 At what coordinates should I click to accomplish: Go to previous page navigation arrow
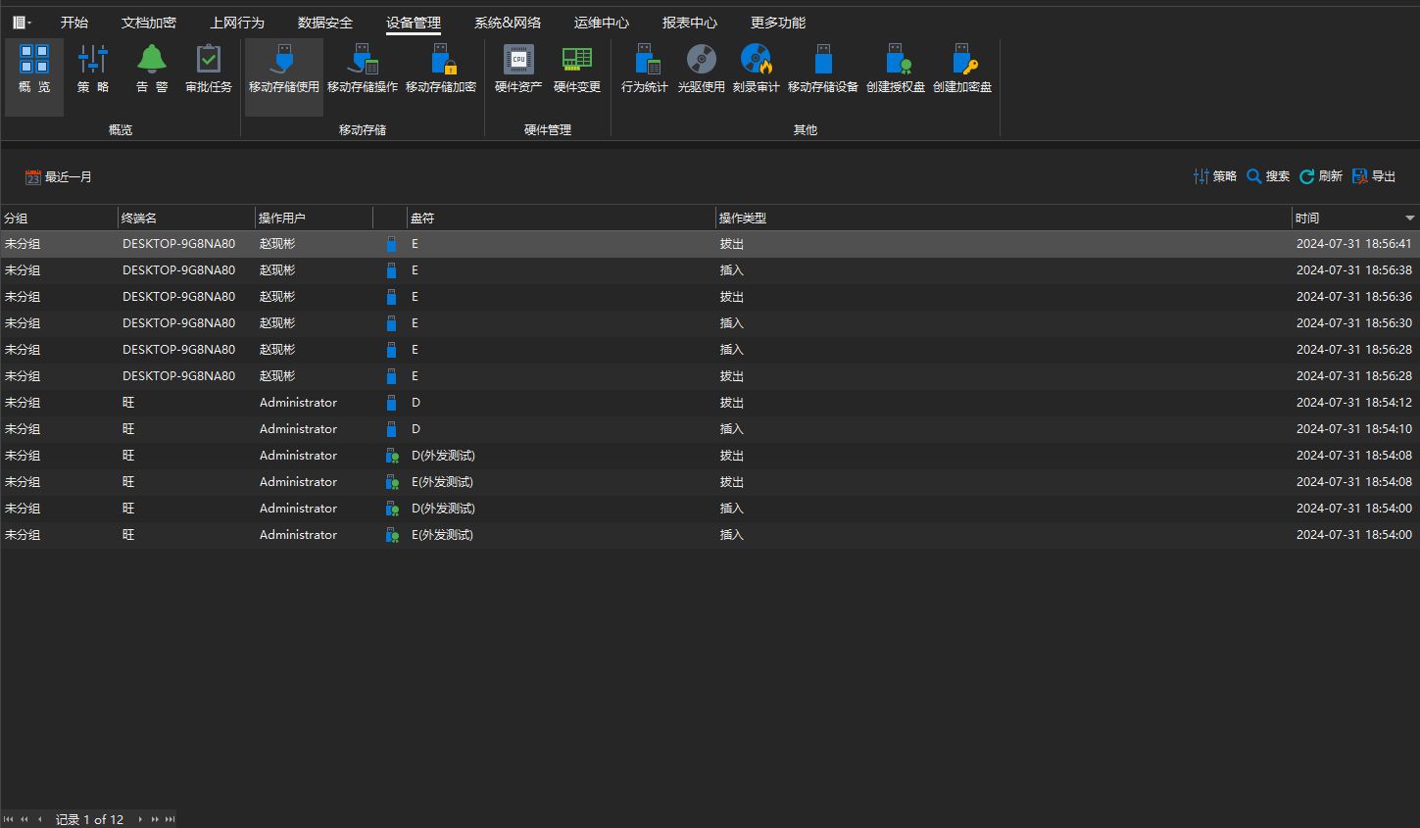coord(24,819)
